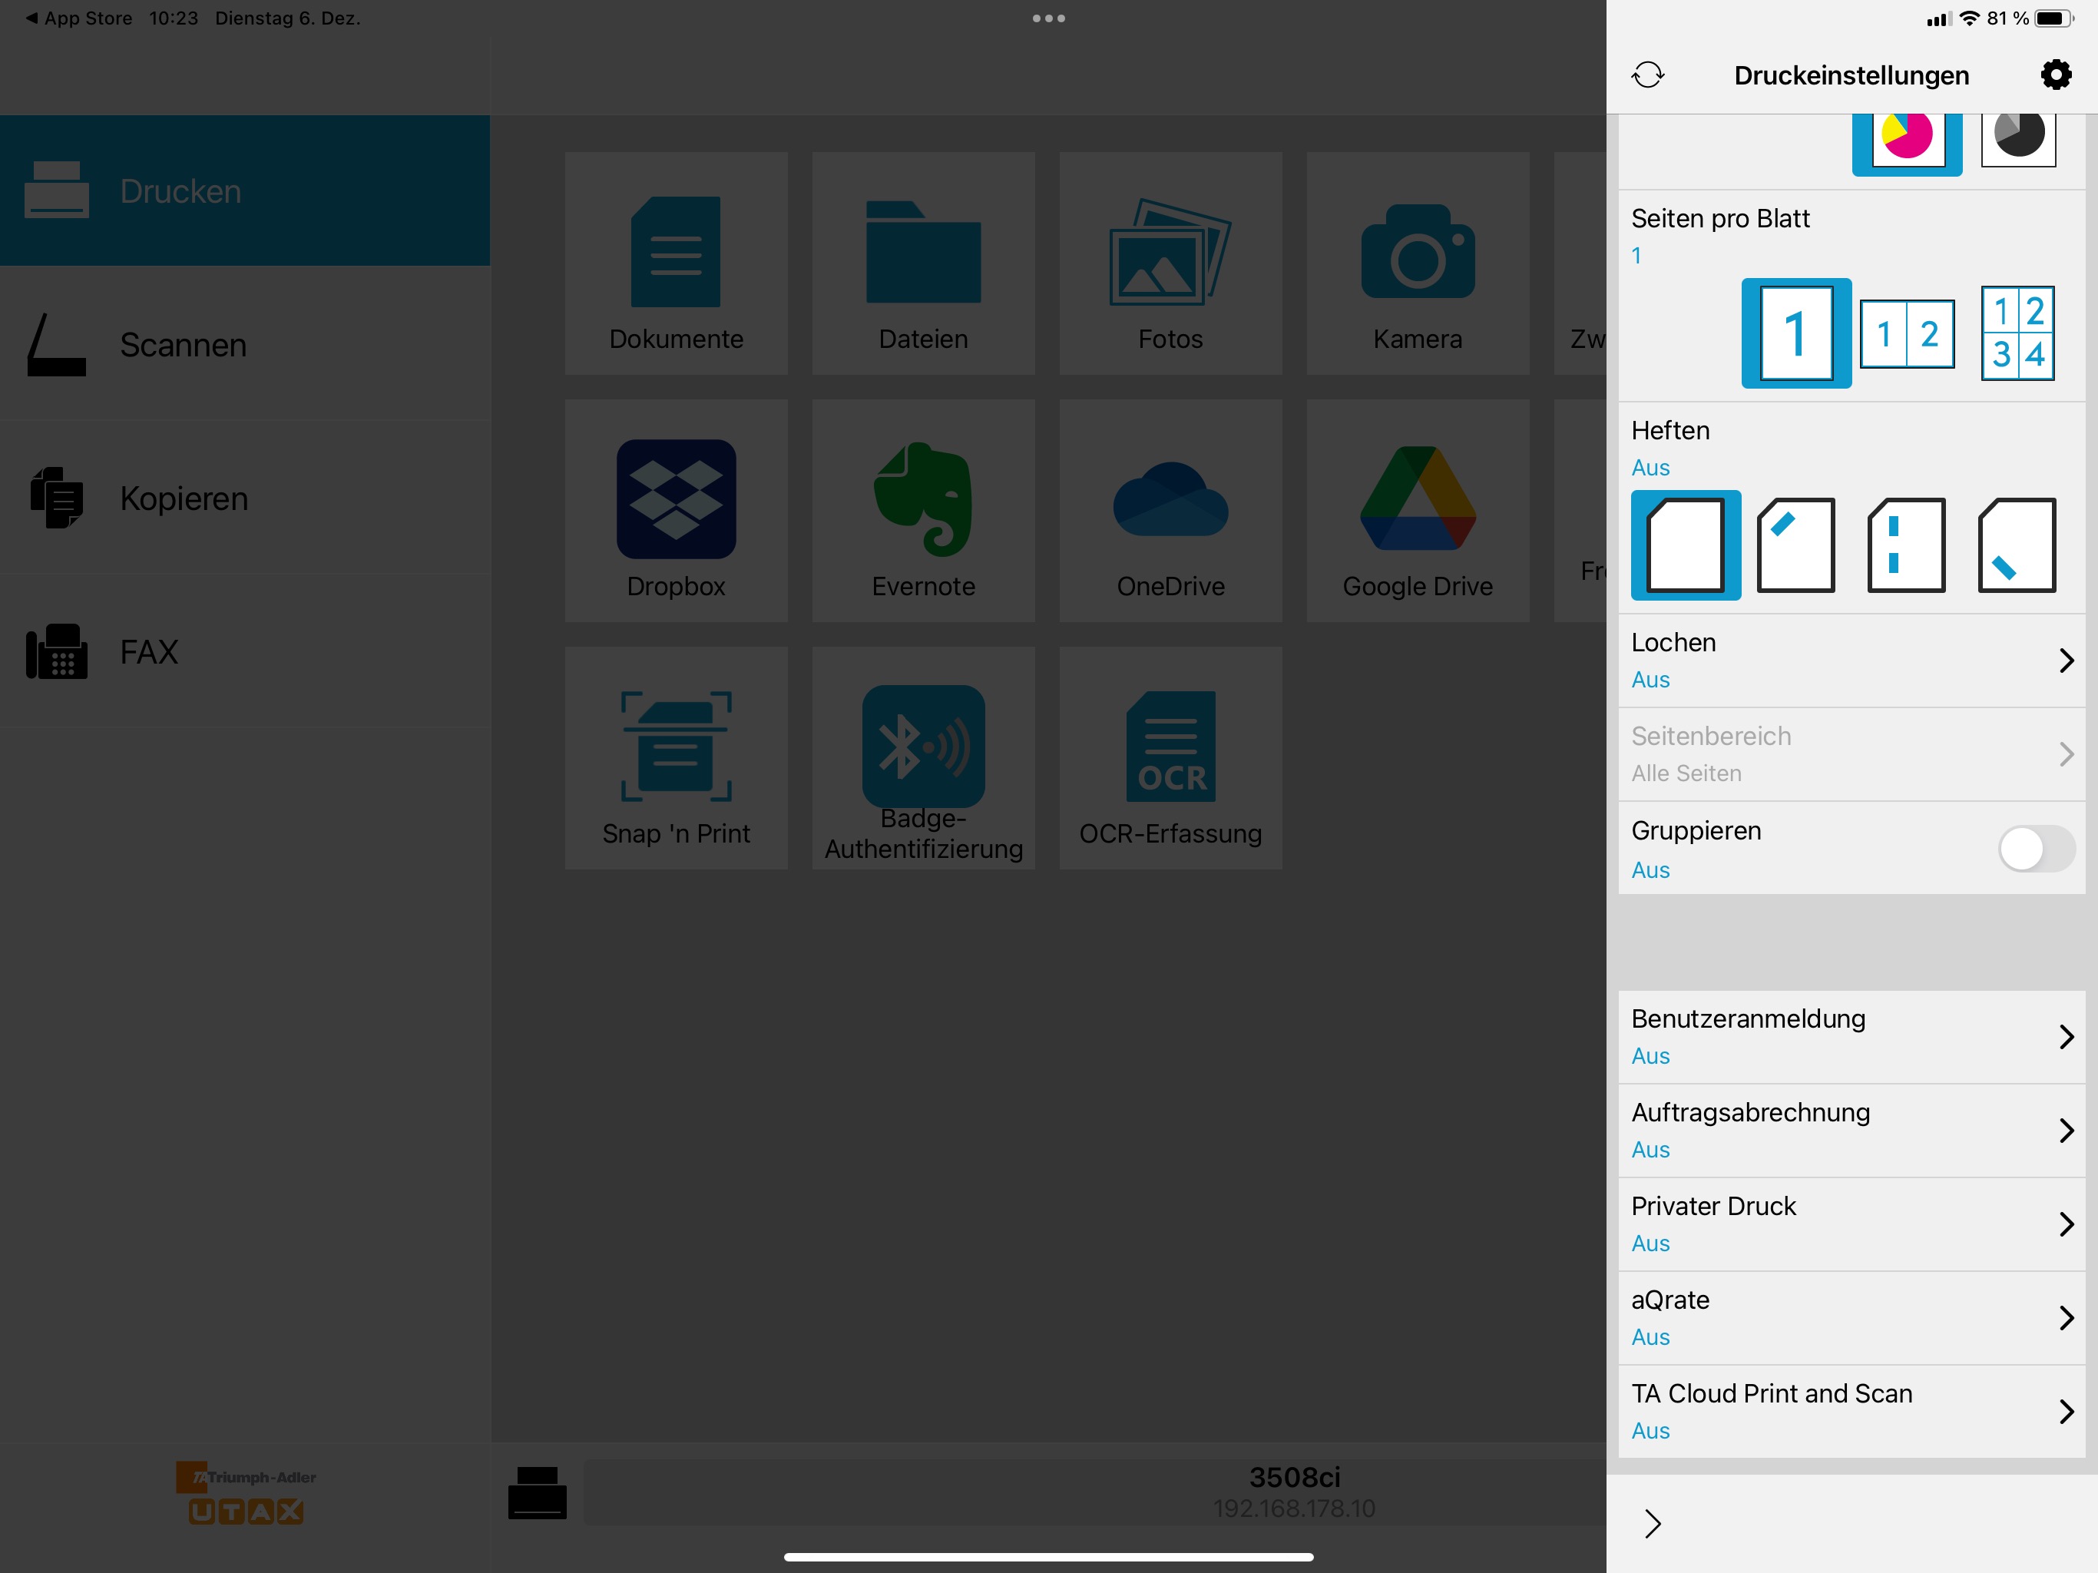The image size is (2098, 1573).
Task: Open the Google Drive tile
Action: 1417,511
